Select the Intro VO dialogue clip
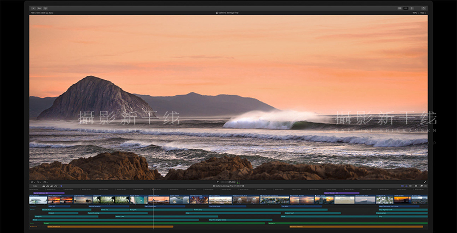The height and width of the screenshot is (233, 457). click(x=59, y=206)
